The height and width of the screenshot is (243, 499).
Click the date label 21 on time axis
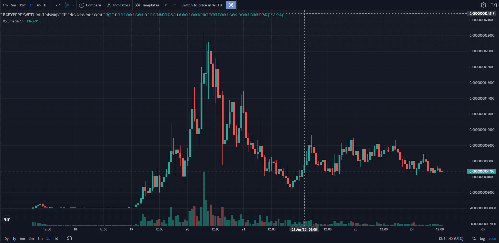[x=243, y=229]
